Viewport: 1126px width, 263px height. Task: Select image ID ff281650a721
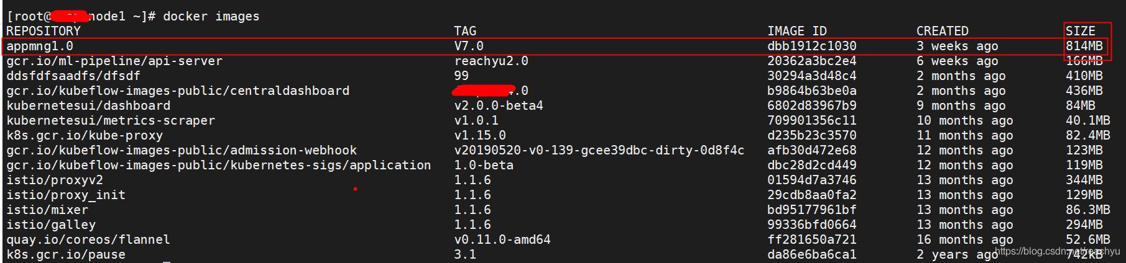coord(812,239)
